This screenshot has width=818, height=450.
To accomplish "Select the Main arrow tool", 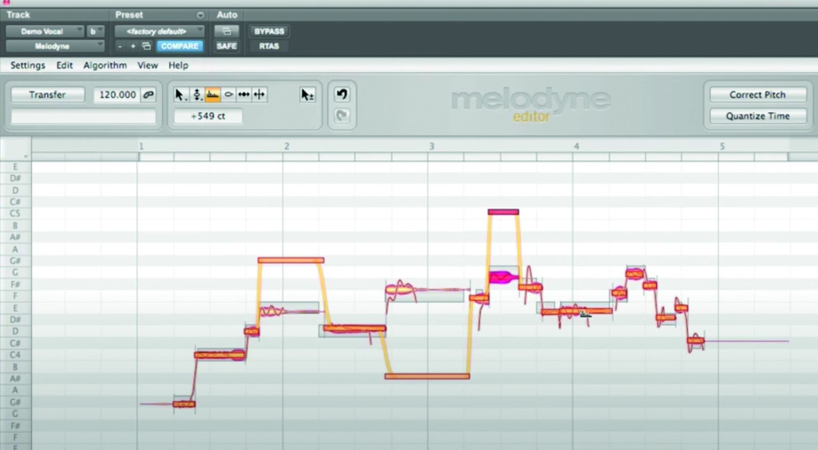I will (x=180, y=95).
